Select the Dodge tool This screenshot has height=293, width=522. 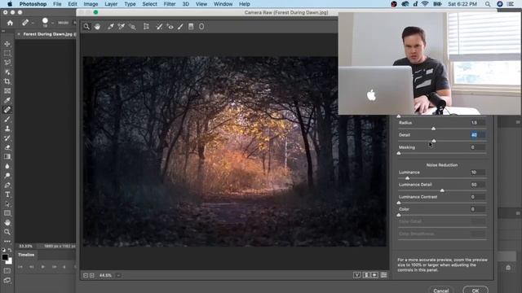[7, 176]
